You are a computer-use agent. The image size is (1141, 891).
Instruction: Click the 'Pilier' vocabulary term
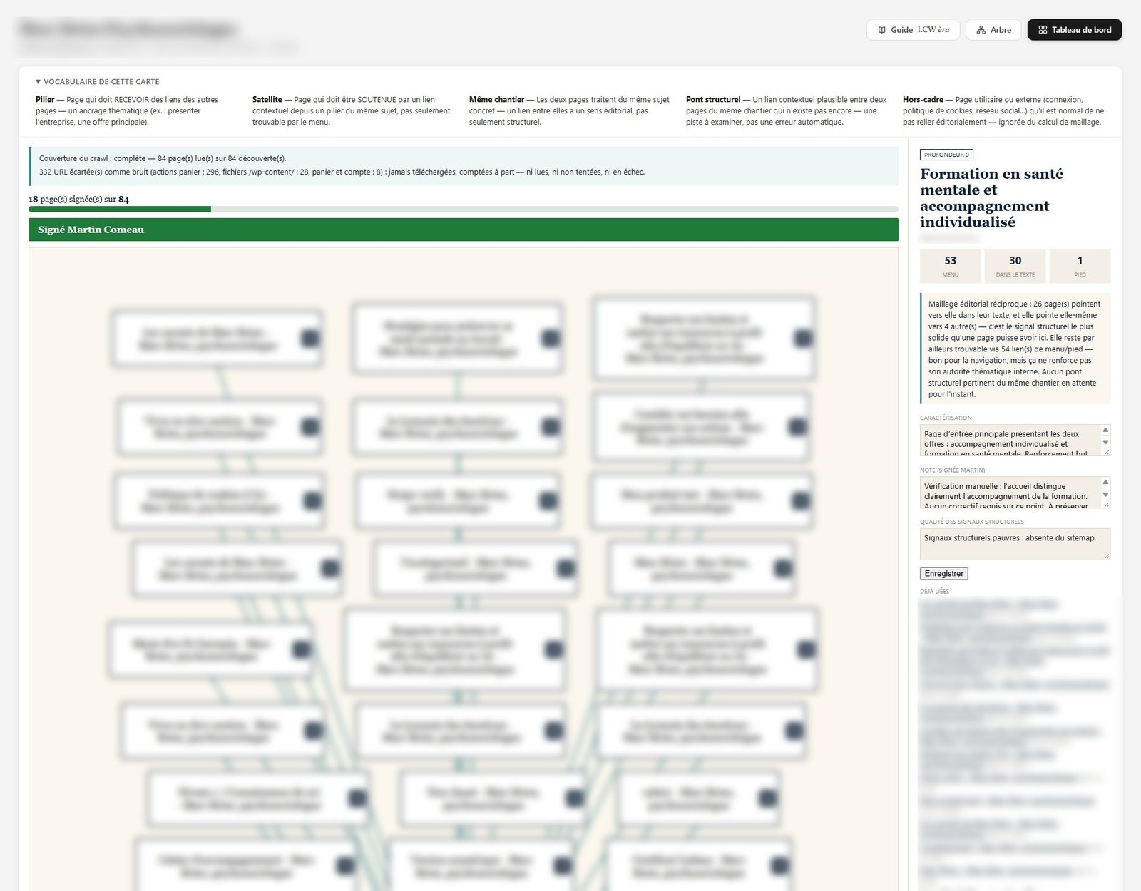pyautogui.click(x=45, y=100)
